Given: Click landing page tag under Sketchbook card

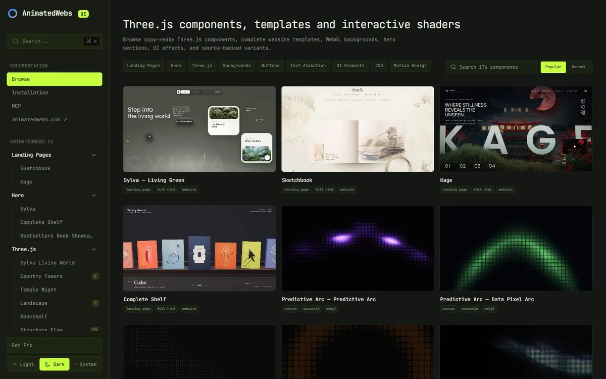Looking at the screenshot, I should coord(296,190).
